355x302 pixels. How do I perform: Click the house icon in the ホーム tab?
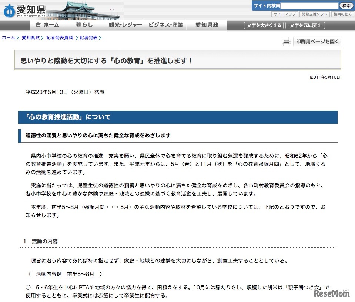[38, 25]
